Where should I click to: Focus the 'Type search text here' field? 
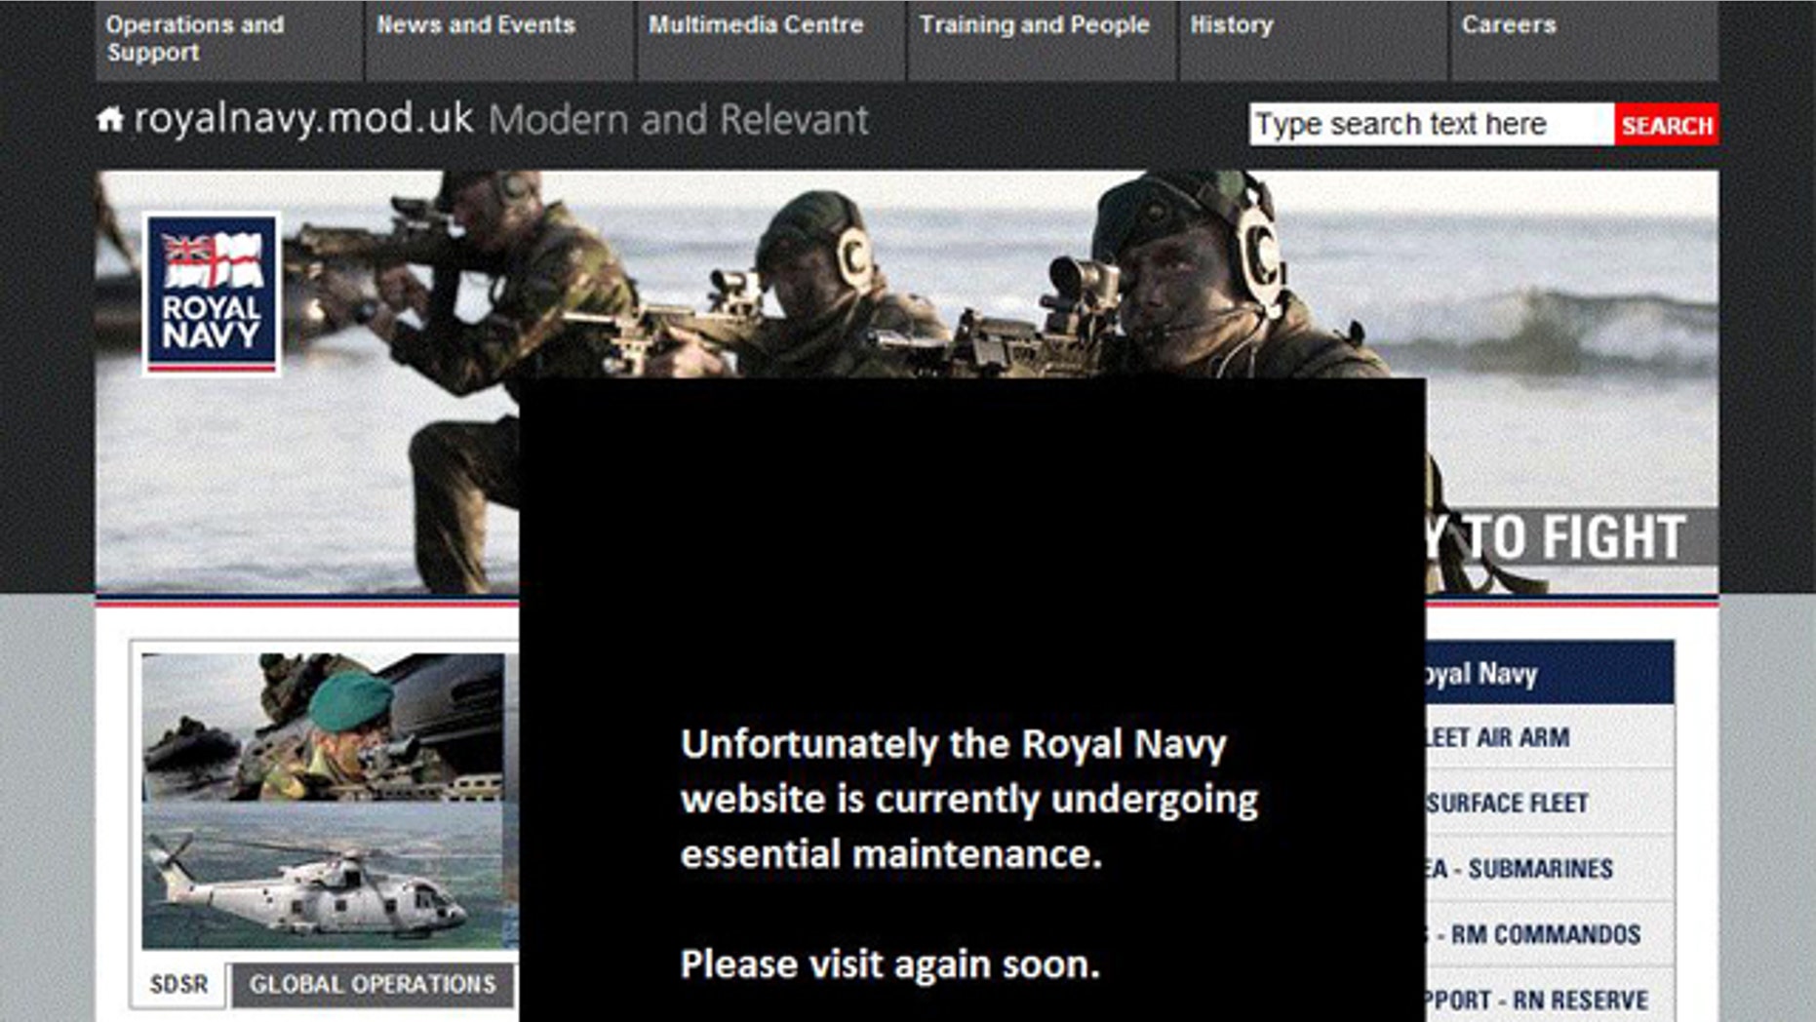(1432, 124)
